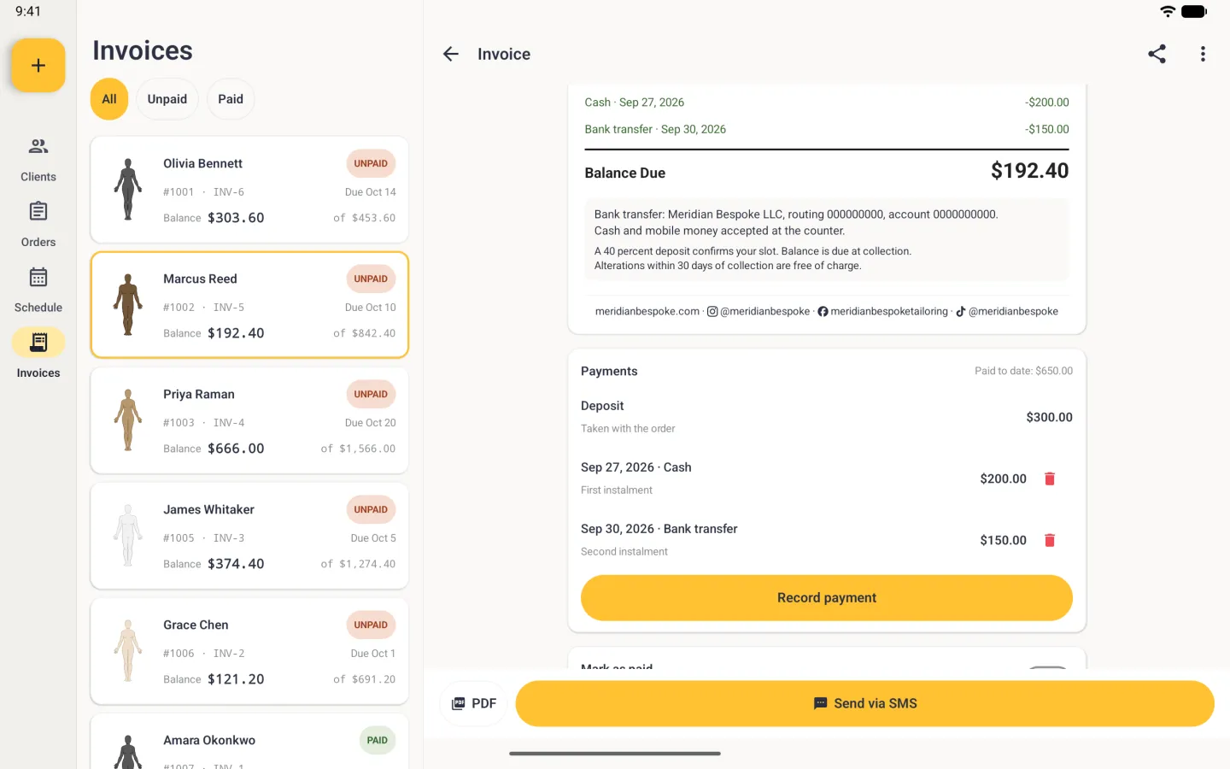This screenshot has width=1230, height=769.
Task: Tap the yellow plus add button
Action: 38,66
